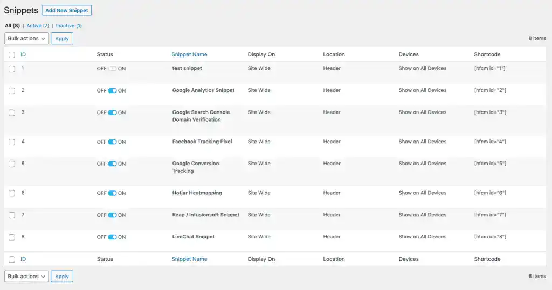552x290 pixels.
Task: Expand the bottom Bulk actions dropdown
Action: (26, 277)
